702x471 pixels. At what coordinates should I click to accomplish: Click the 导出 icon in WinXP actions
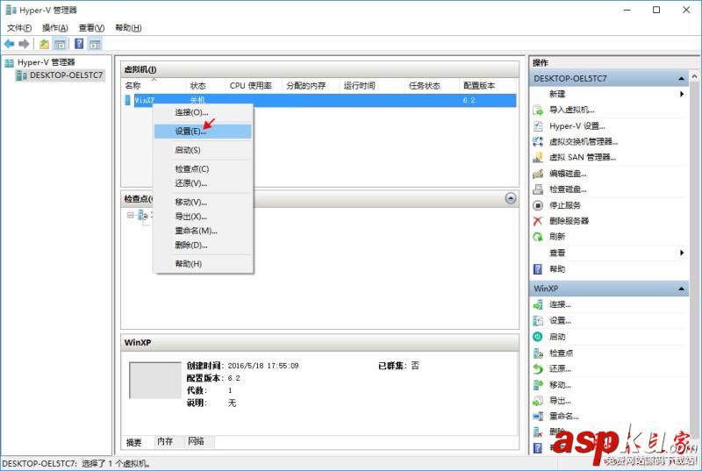click(x=538, y=401)
